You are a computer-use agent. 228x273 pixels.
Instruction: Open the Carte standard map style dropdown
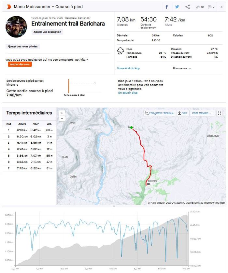[202, 113]
